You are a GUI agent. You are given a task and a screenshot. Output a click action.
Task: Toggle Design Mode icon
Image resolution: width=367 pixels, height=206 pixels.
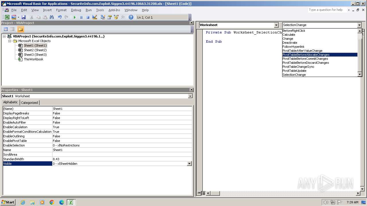(x=94, y=17)
